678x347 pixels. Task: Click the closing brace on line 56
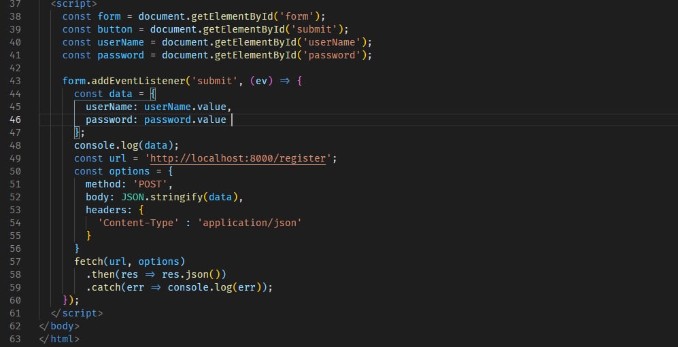click(77, 249)
